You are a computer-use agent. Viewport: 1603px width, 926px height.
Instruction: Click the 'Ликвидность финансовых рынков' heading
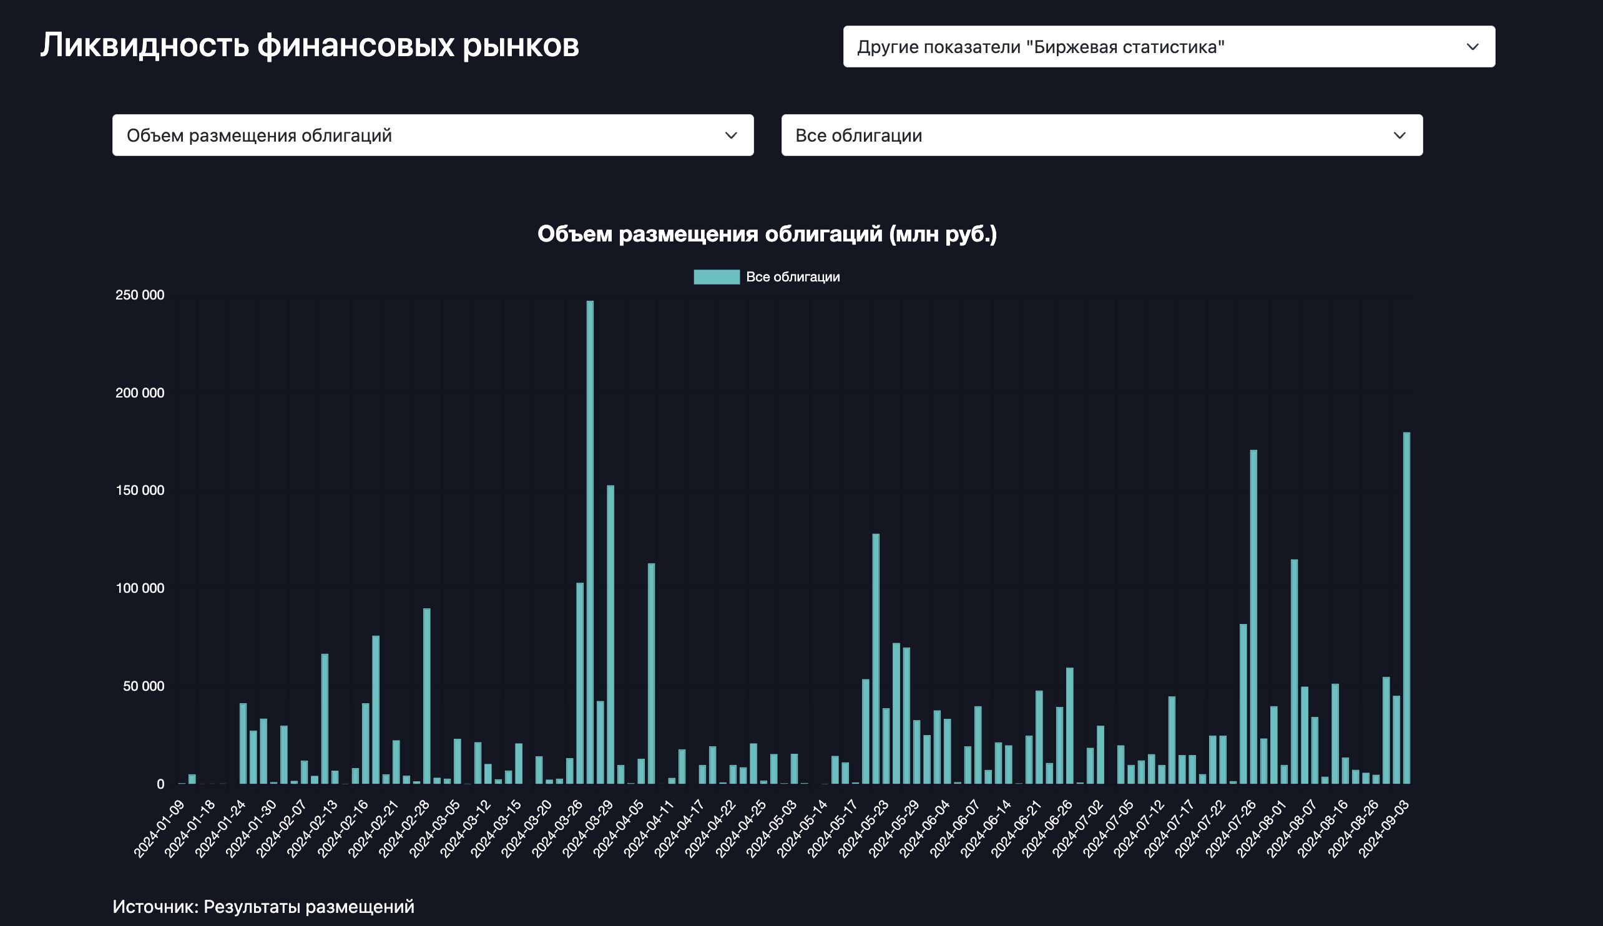(310, 45)
